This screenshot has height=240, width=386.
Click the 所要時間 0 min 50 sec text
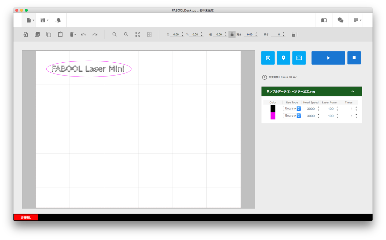click(x=283, y=77)
